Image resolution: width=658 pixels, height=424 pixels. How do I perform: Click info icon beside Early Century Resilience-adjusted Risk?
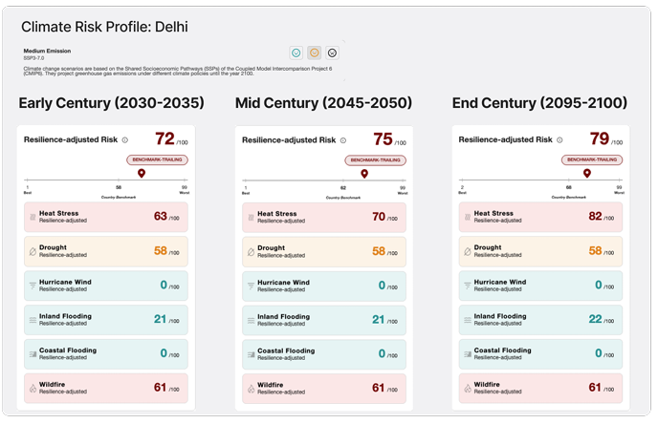tap(124, 140)
